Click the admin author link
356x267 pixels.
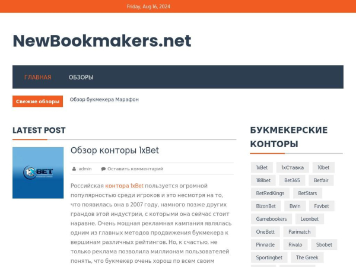pos(85,169)
